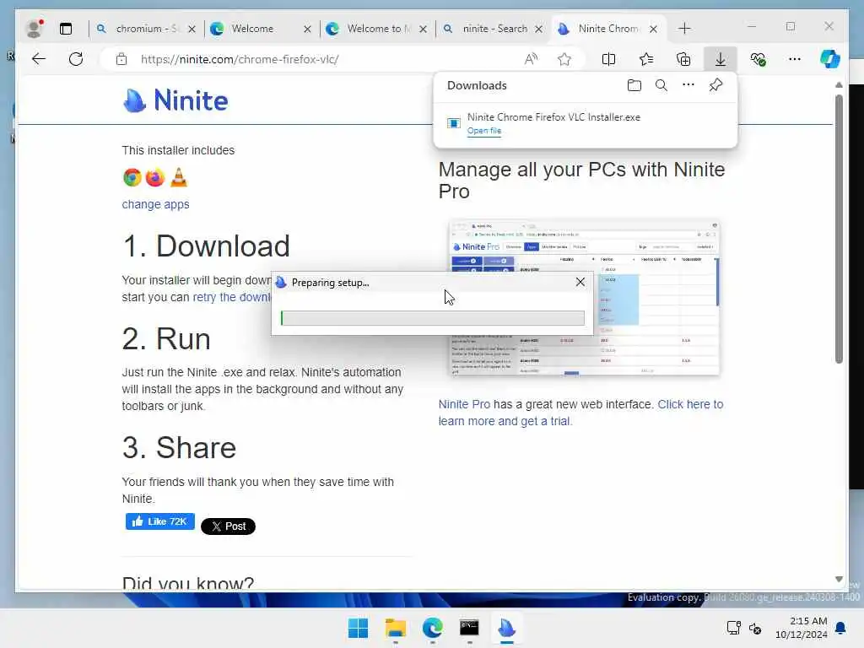The image size is (864, 648).
Task: Open file link for Ninite installer
Action: [x=483, y=131]
